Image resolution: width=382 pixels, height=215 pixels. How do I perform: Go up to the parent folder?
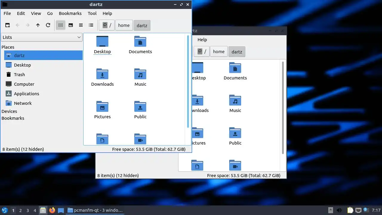(38, 25)
